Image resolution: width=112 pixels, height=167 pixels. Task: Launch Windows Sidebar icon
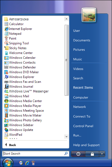click(x=6, y=125)
